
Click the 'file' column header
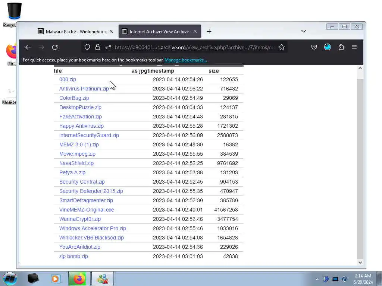pyautogui.click(x=58, y=71)
